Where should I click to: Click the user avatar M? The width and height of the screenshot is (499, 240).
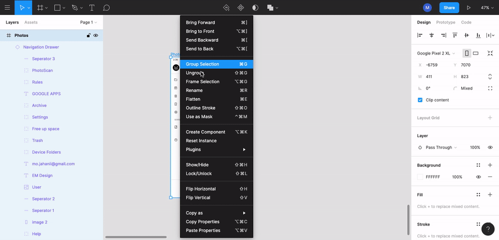(x=427, y=7)
